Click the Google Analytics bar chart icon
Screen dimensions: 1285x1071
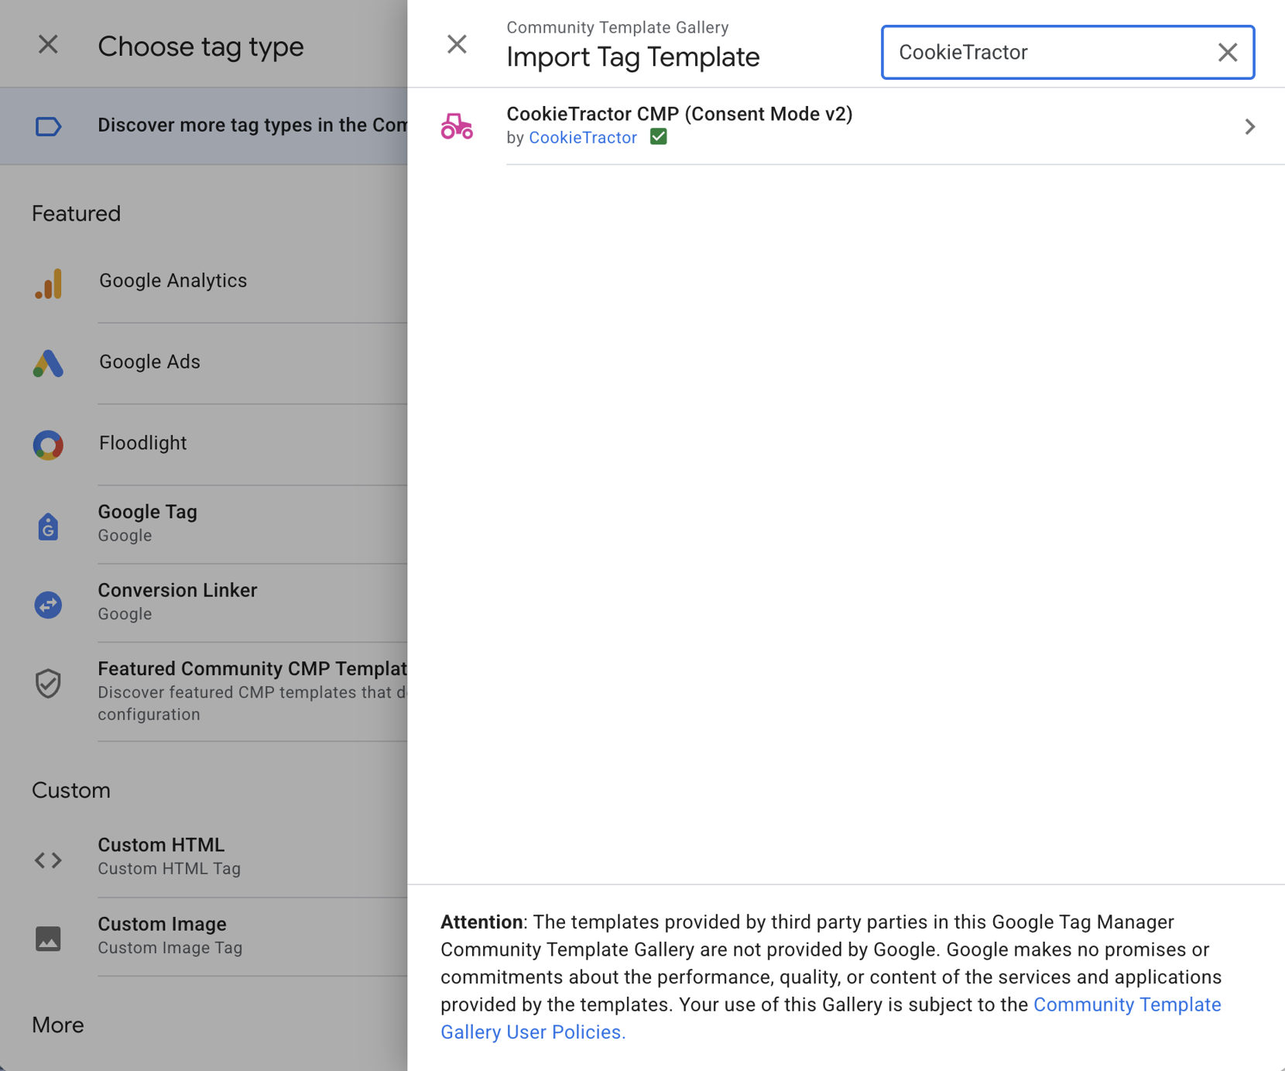click(48, 283)
